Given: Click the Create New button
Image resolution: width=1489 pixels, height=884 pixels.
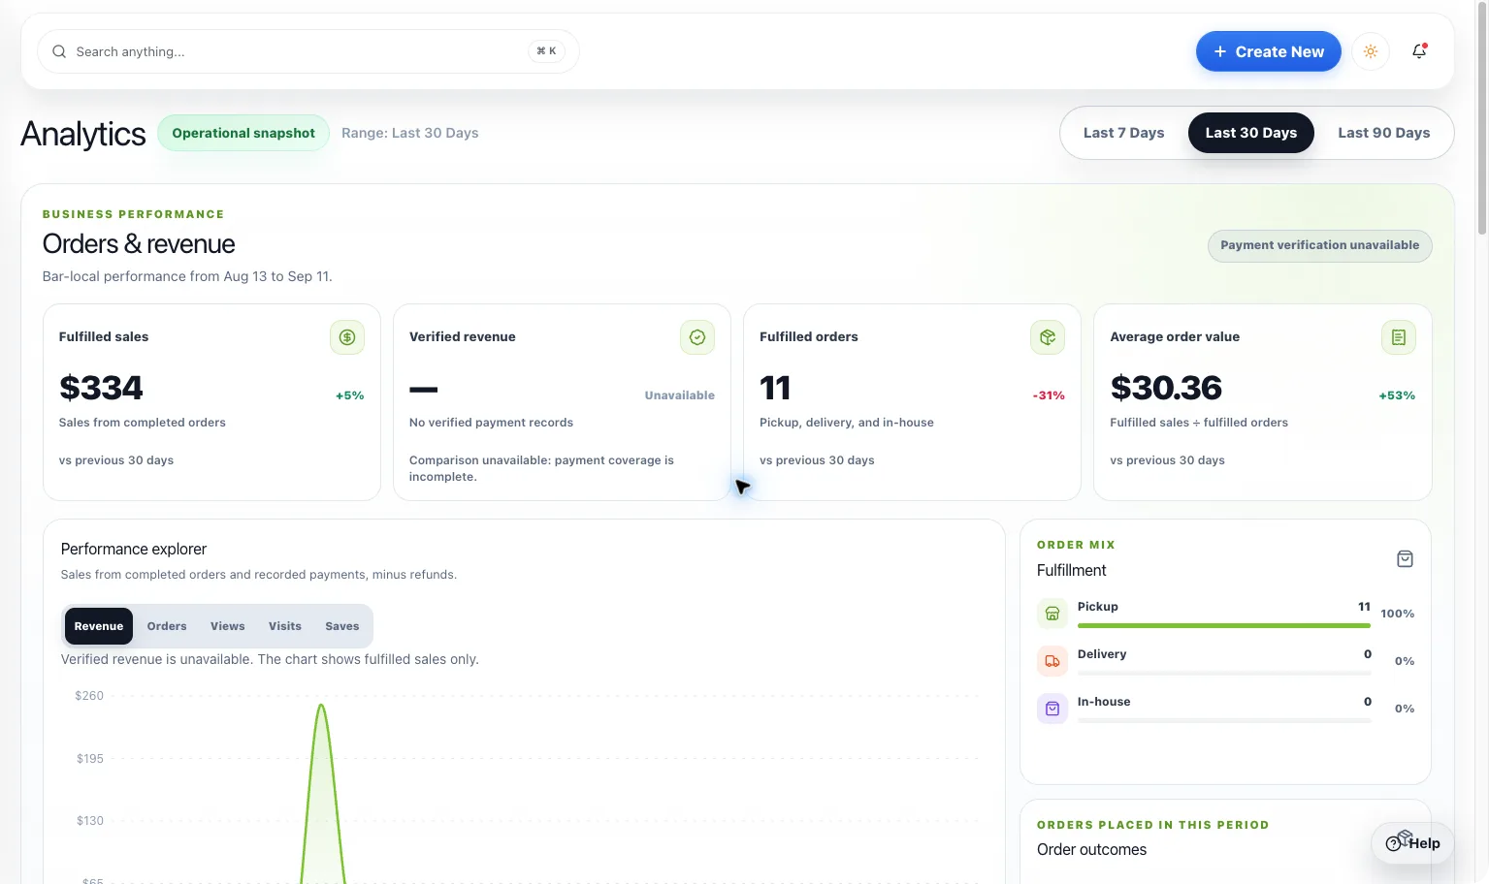Looking at the screenshot, I should click(x=1269, y=51).
